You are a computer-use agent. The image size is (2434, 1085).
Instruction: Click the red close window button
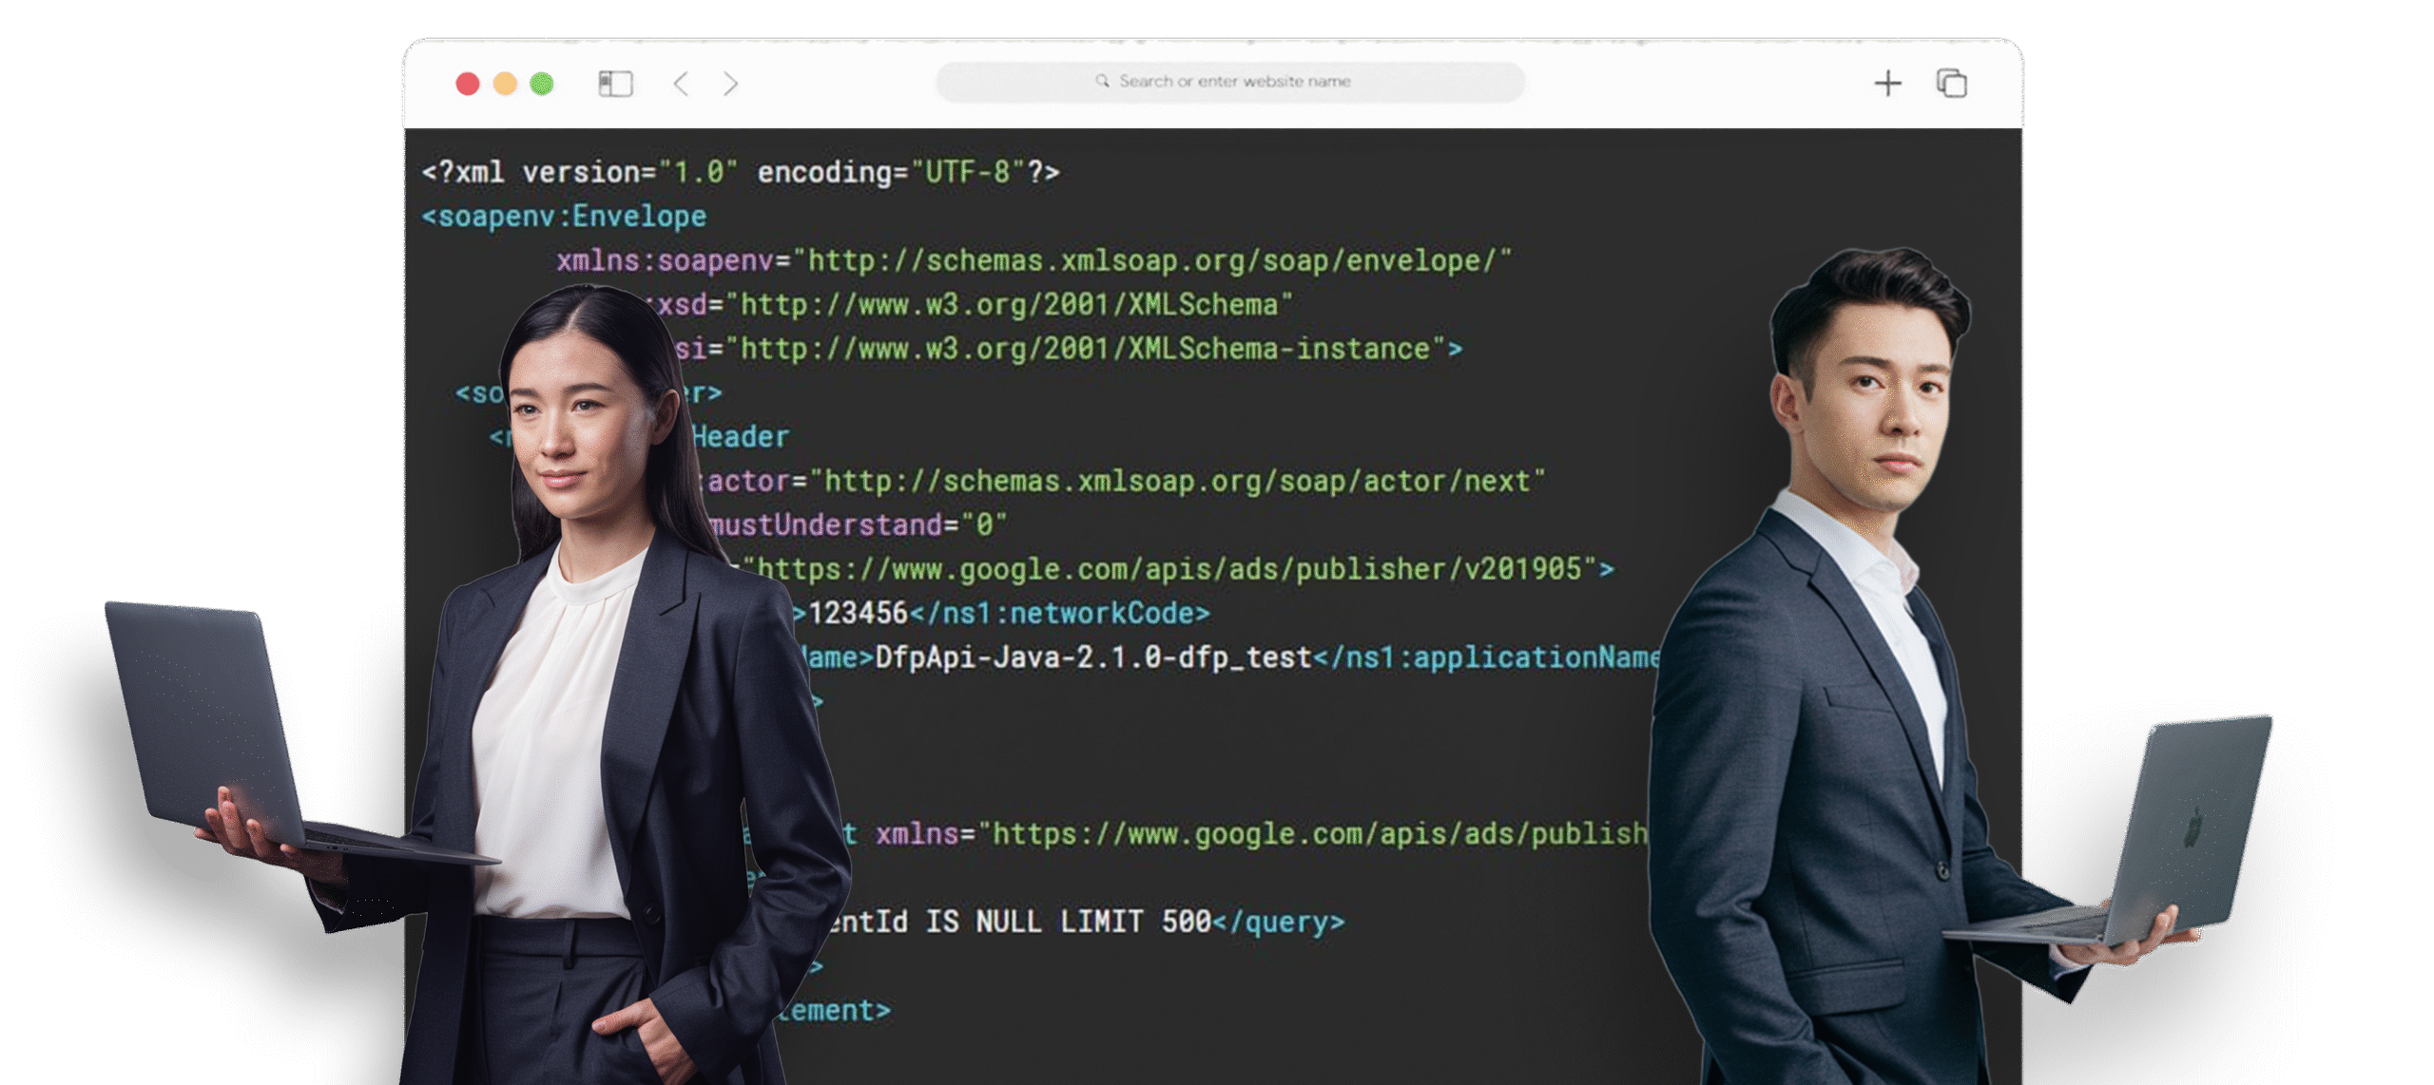click(x=468, y=84)
